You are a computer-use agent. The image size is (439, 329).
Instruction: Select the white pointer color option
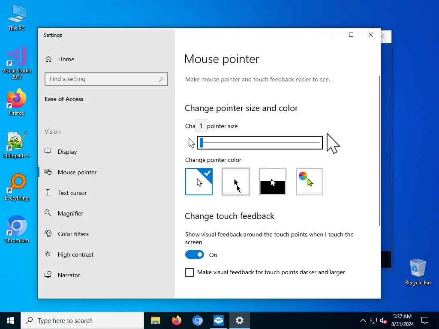tap(199, 182)
